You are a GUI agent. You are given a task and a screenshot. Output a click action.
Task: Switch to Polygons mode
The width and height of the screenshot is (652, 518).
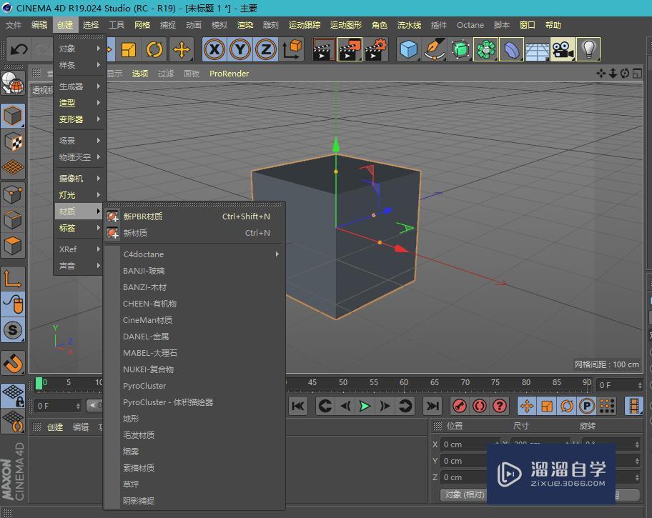[13, 246]
